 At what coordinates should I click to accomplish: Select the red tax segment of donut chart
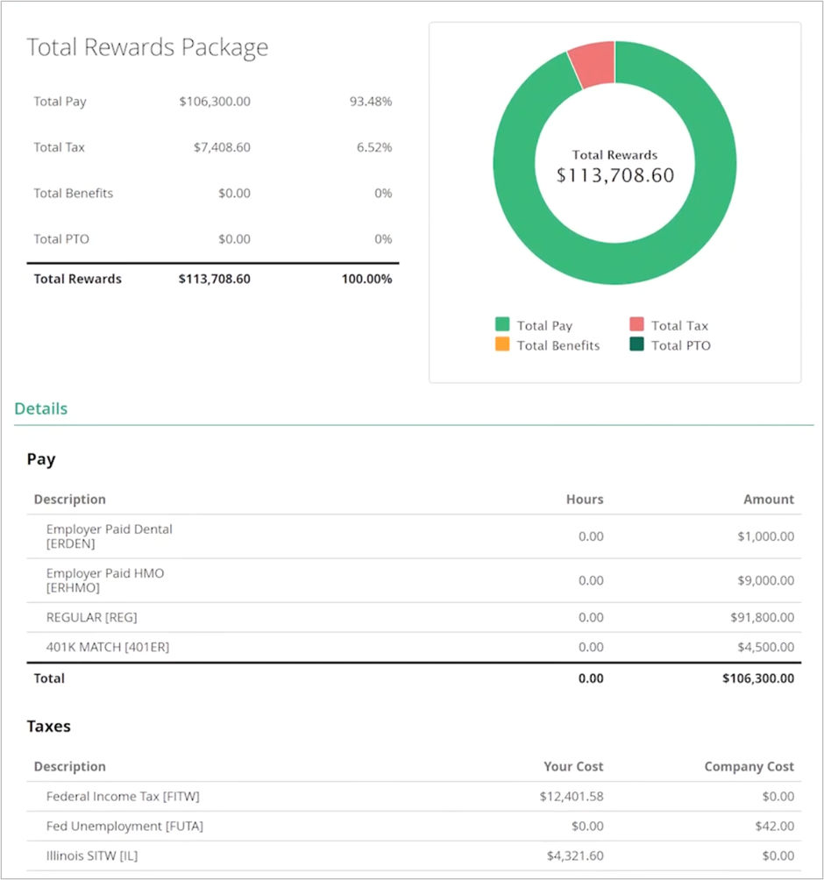pyautogui.click(x=593, y=64)
